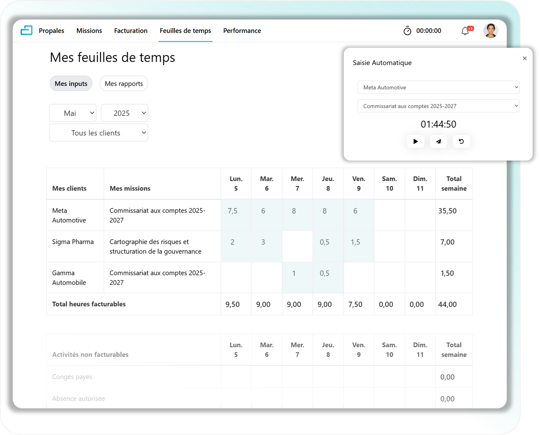Open the year dropdown showing 2025
Image resolution: width=539 pixels, height=435 pixels.
tap(124, 113)
